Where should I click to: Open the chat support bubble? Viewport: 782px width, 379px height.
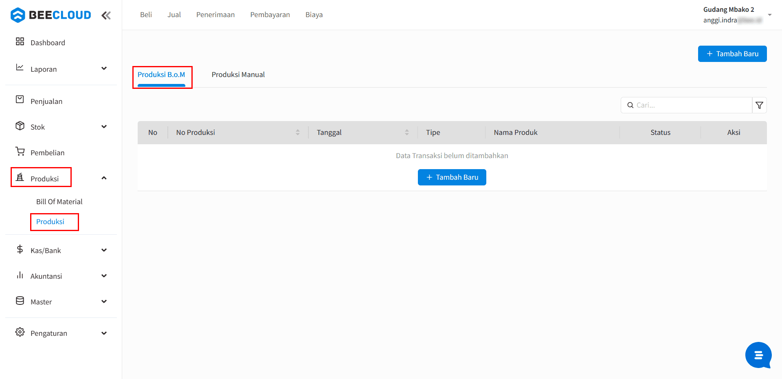click(x=758, y=355)
